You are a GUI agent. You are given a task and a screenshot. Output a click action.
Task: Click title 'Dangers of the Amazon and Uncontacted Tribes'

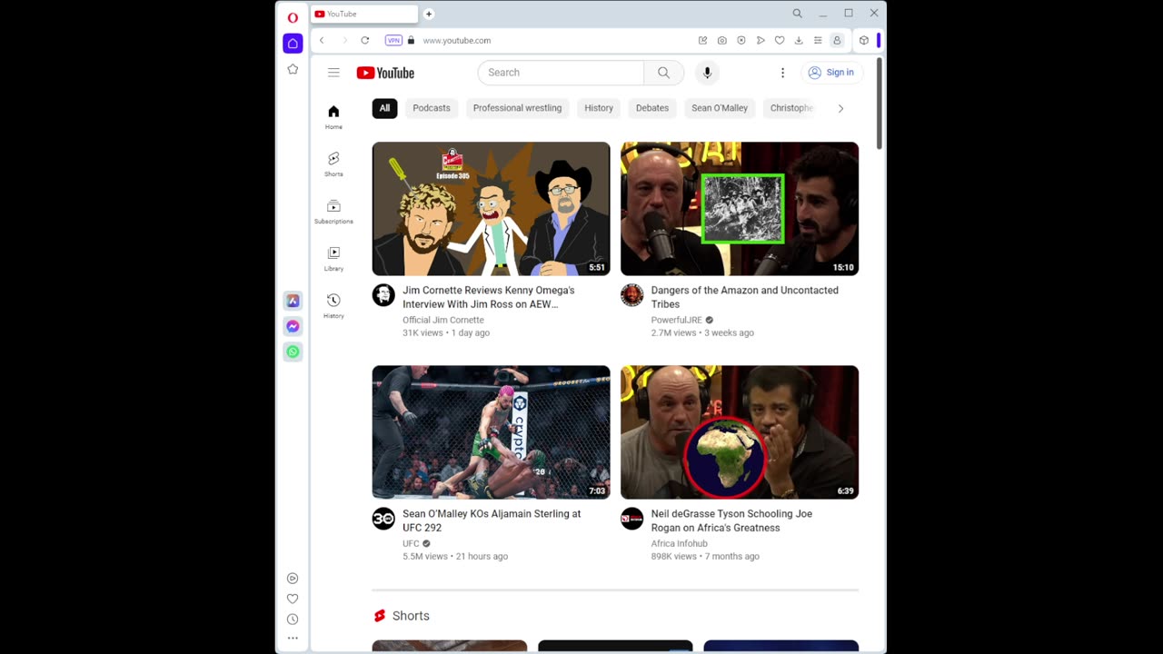(745, 297)
